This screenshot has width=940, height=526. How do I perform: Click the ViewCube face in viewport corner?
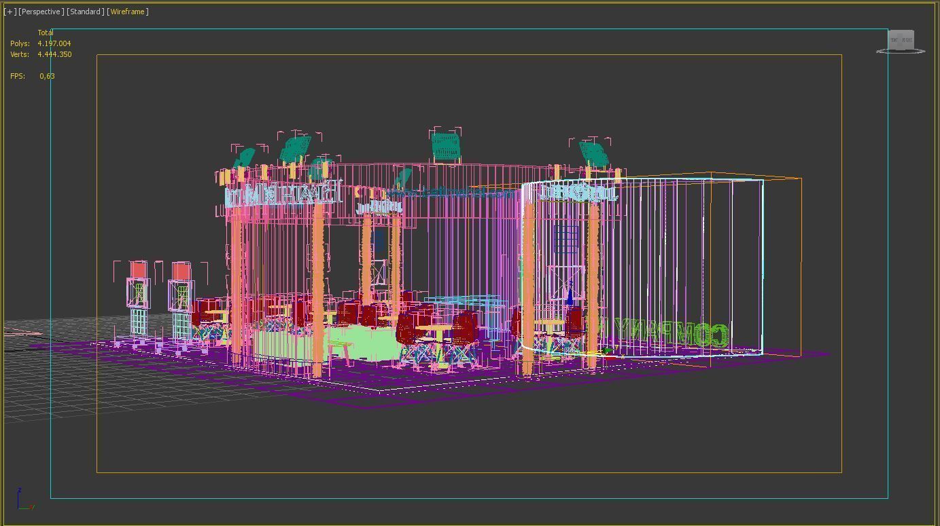901,39
